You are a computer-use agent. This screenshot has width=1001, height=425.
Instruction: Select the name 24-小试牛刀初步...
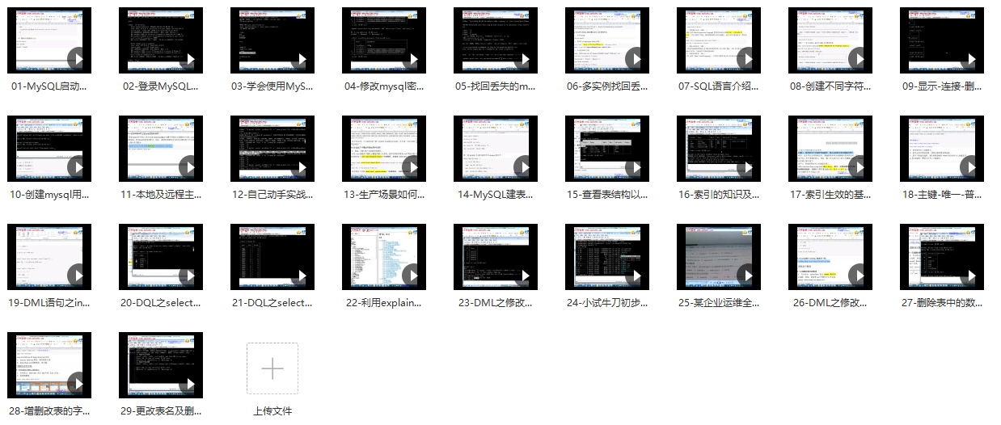pos(607,302)
